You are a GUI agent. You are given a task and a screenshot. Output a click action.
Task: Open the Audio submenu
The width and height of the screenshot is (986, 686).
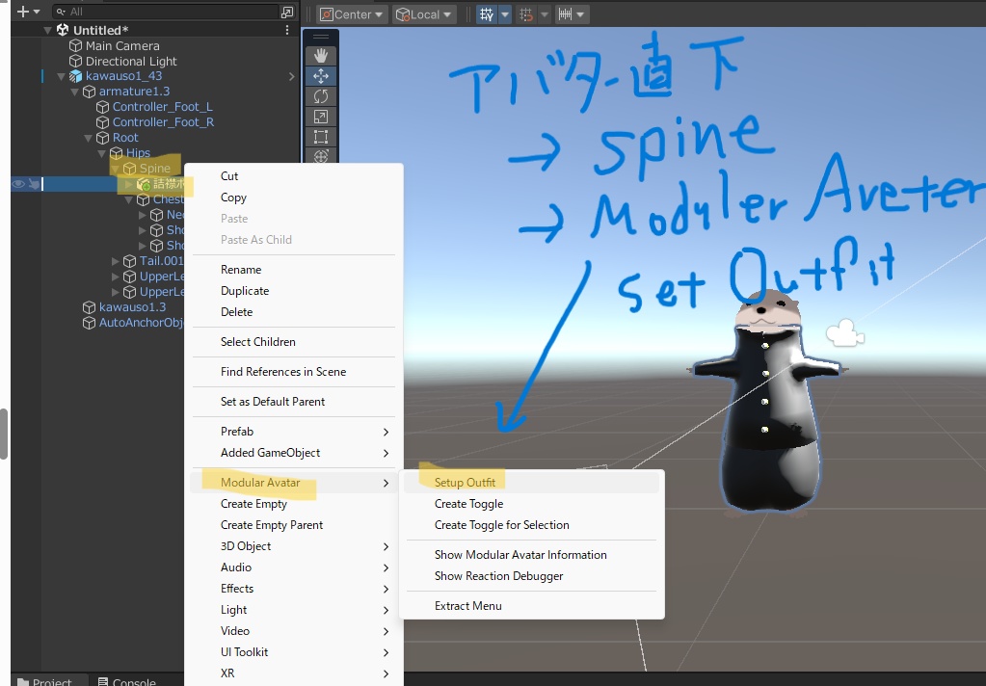294,567
